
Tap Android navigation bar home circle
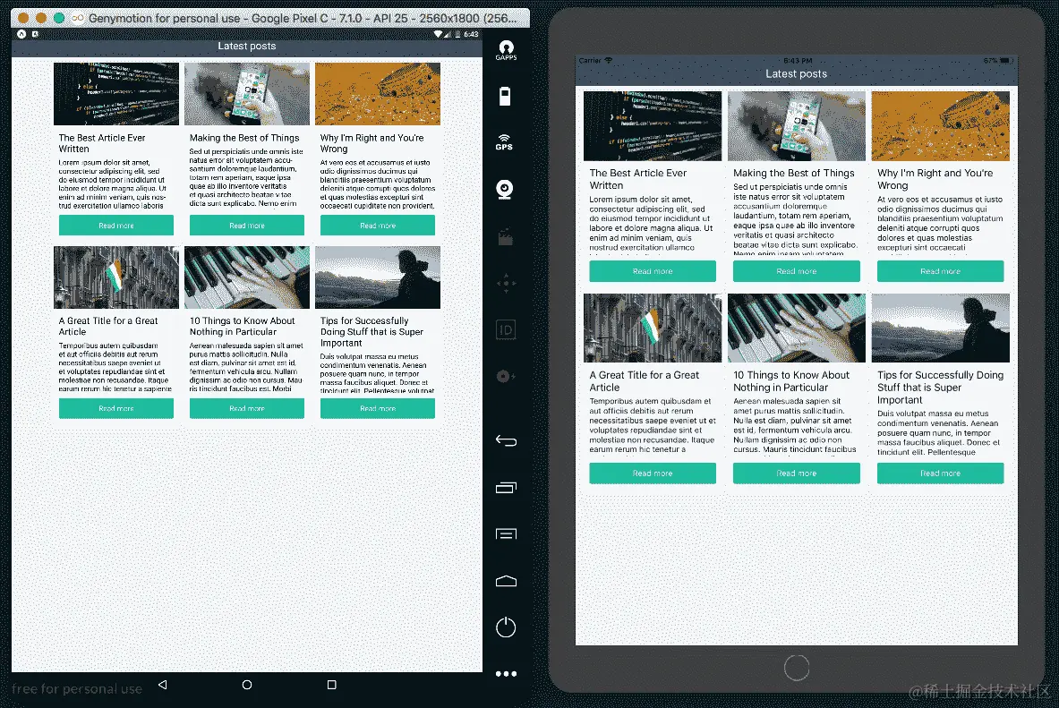pyautogui.click(x=247, y=685)
